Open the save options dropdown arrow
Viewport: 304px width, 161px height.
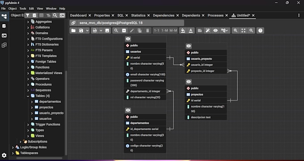(x=87, y=30)
